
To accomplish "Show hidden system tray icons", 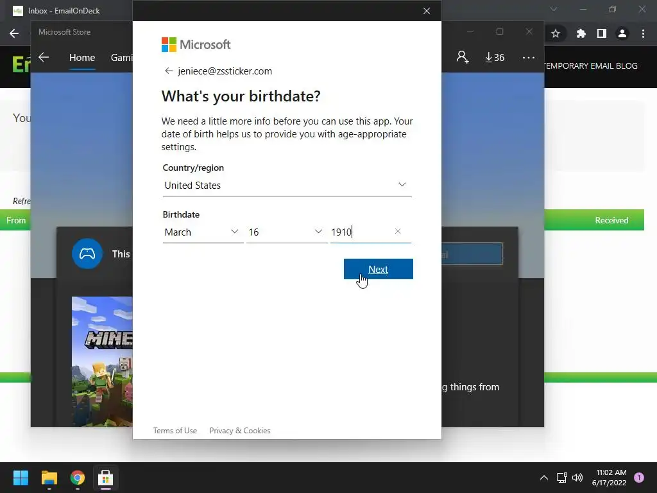I will pyautogui.click(x=544, y=478).
